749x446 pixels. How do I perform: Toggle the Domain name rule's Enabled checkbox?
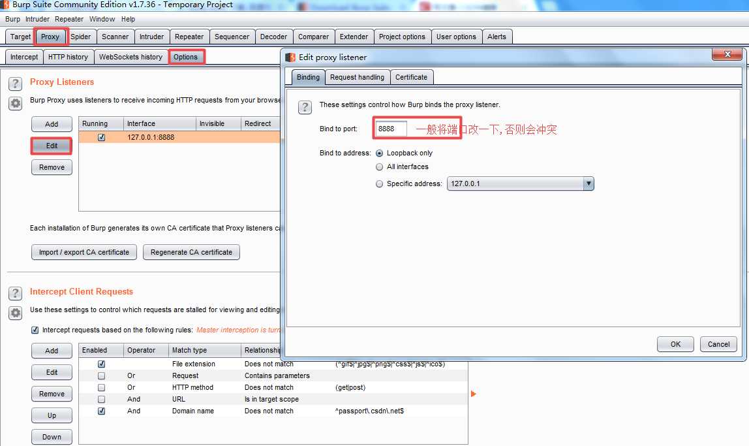[x=101, y=411]
